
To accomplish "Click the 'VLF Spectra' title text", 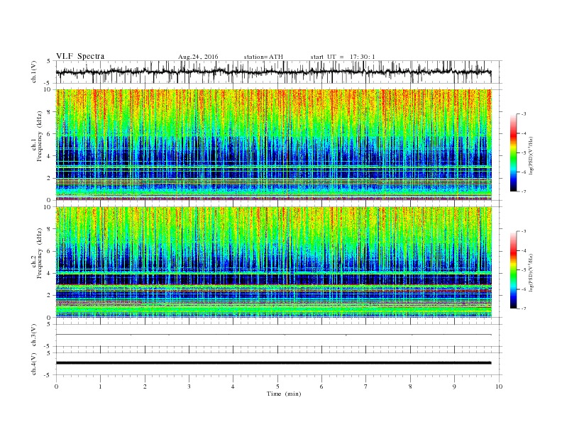I will click(80, 56).
